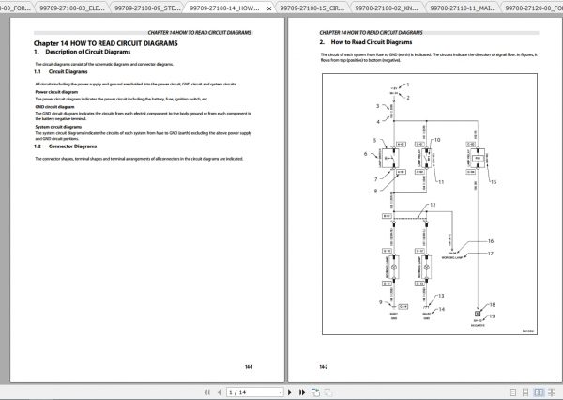The width and height of the screenshot is (563, 400).
Task: Select the 99709-27100-14_HOW tab
Action: pyautogui.click(x=224, y=8)
